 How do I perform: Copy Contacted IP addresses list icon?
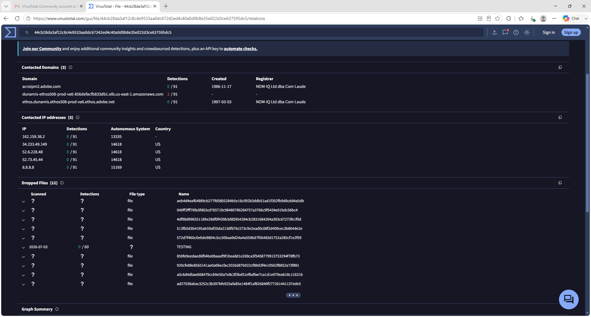[560, 117]
